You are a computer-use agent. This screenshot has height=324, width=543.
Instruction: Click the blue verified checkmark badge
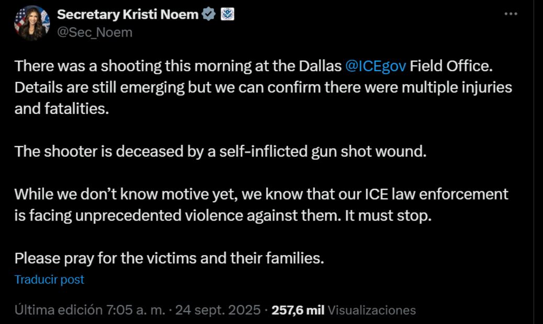point(208,15)
